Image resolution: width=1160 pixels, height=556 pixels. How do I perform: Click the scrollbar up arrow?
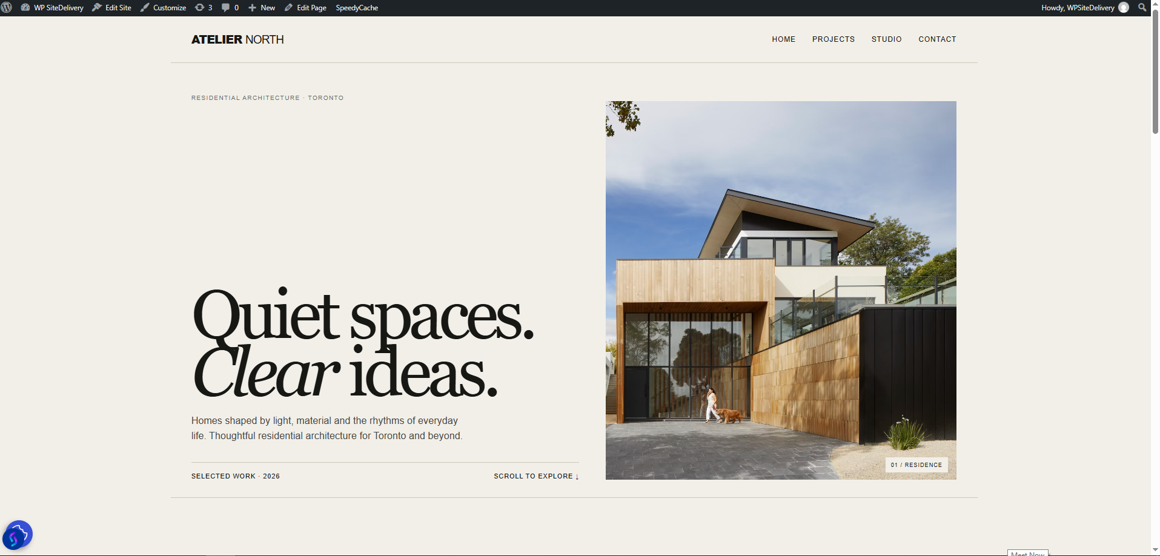click(1155, 4)
